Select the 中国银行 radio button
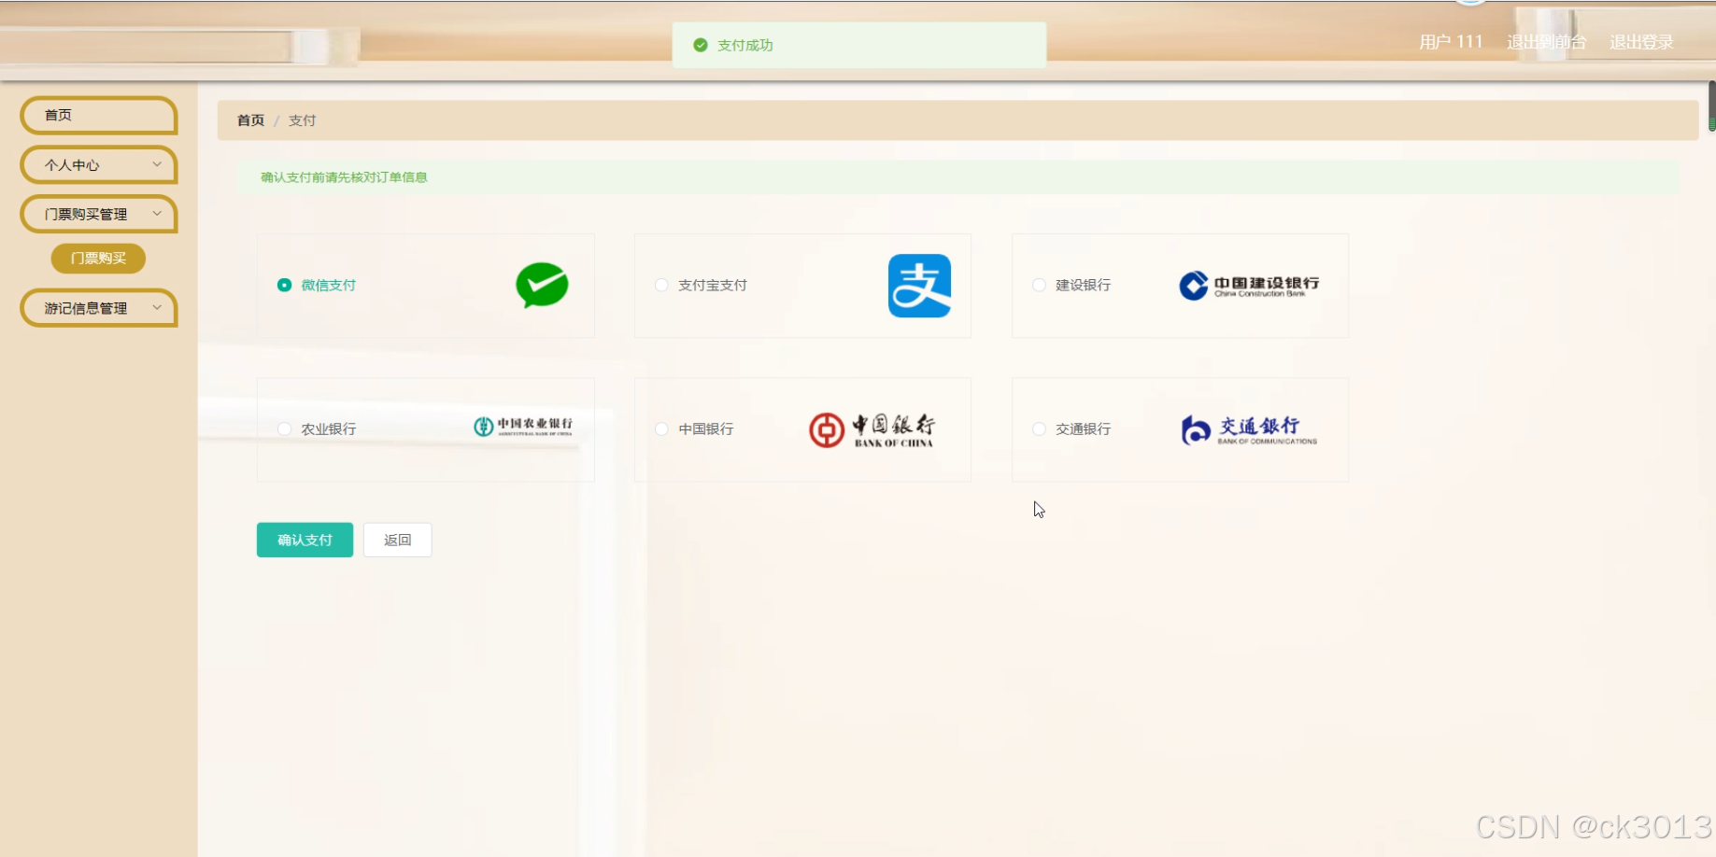Screen dimensions: 1716x857 661,428
